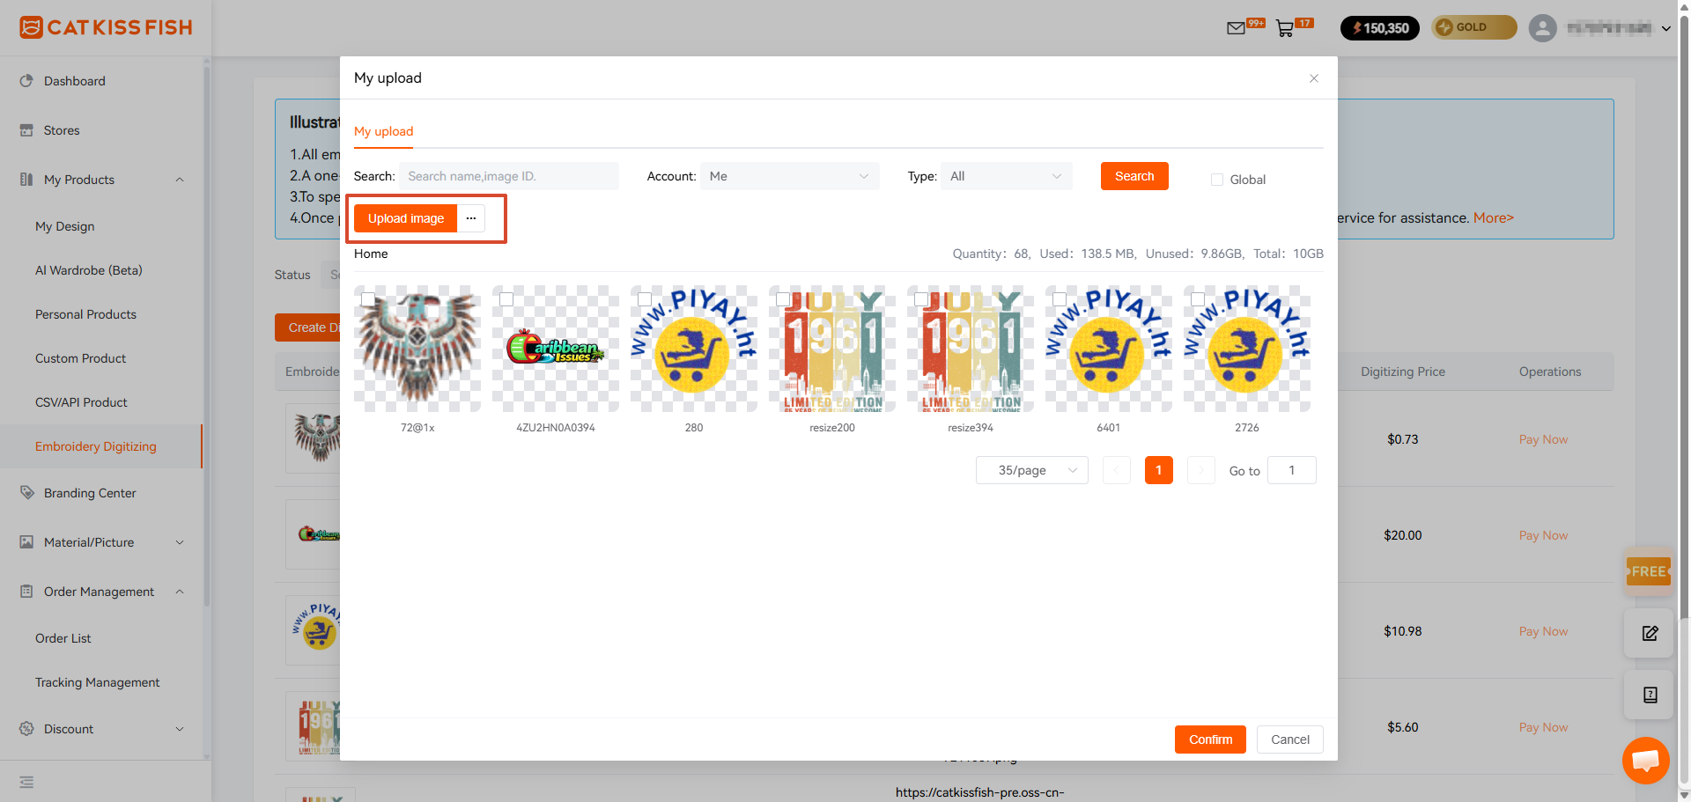
Task: Collapse the sidebar using bottom menu icon
Action: [x=26, y=782]
